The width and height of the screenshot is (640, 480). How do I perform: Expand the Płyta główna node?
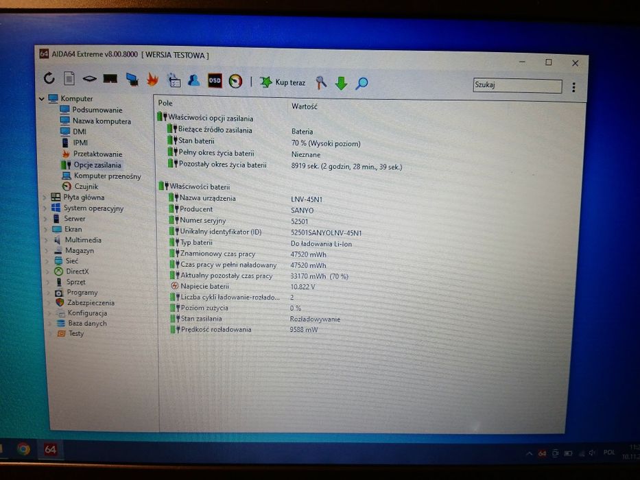[45, 197]
